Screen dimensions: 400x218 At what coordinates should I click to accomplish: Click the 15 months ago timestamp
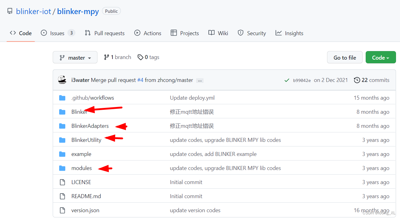point(371,98)
